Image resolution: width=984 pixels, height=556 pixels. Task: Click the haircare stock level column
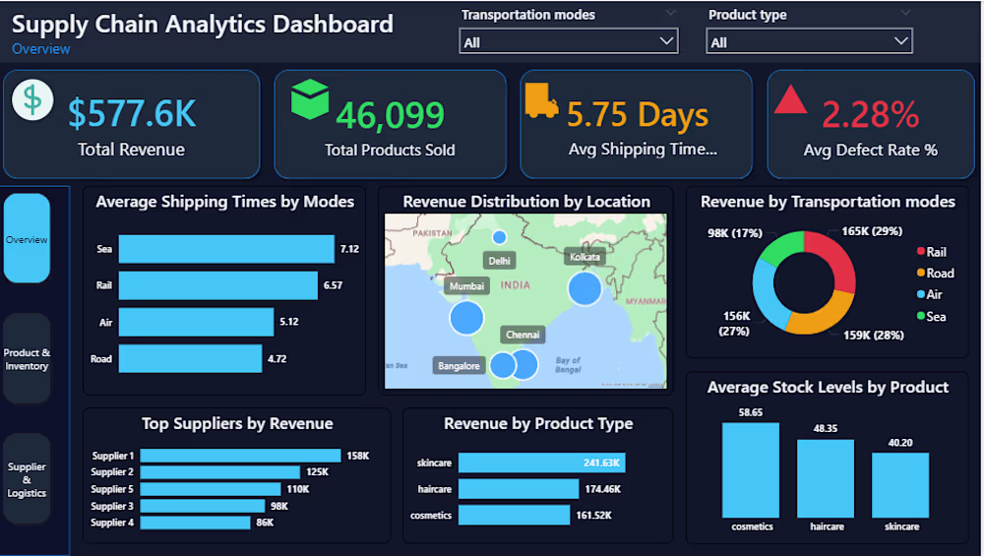point(826,478)
